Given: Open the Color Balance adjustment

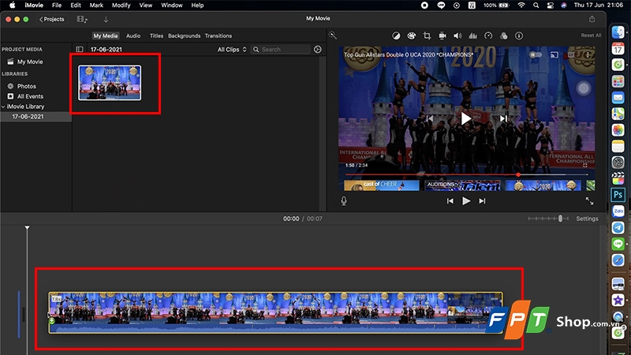Looking at the screenshot, I should 396,35.
